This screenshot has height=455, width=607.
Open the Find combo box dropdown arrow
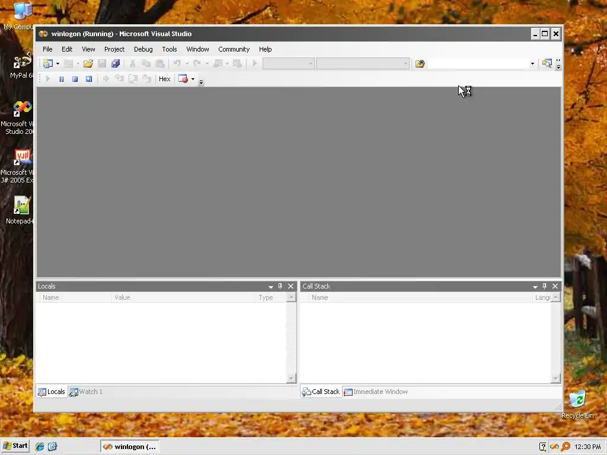point(532,64)
